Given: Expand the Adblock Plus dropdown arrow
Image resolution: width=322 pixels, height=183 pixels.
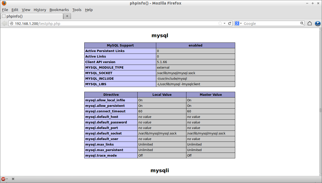Looking at the screenshot, I should click(x=7, y=179).
